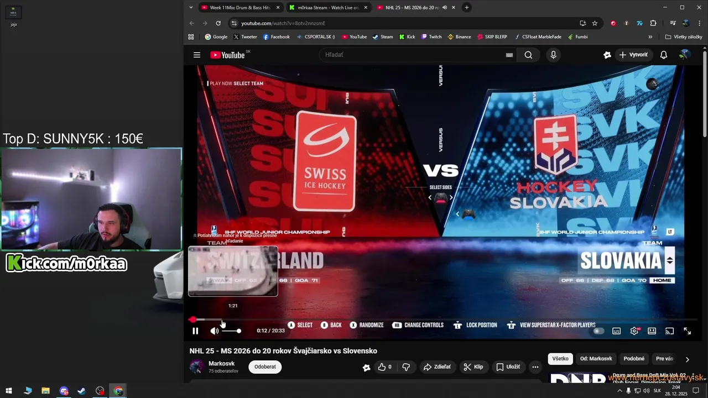708x398 pixels.
Task: Go to YouTube home via logo
Action: point(227,55)
